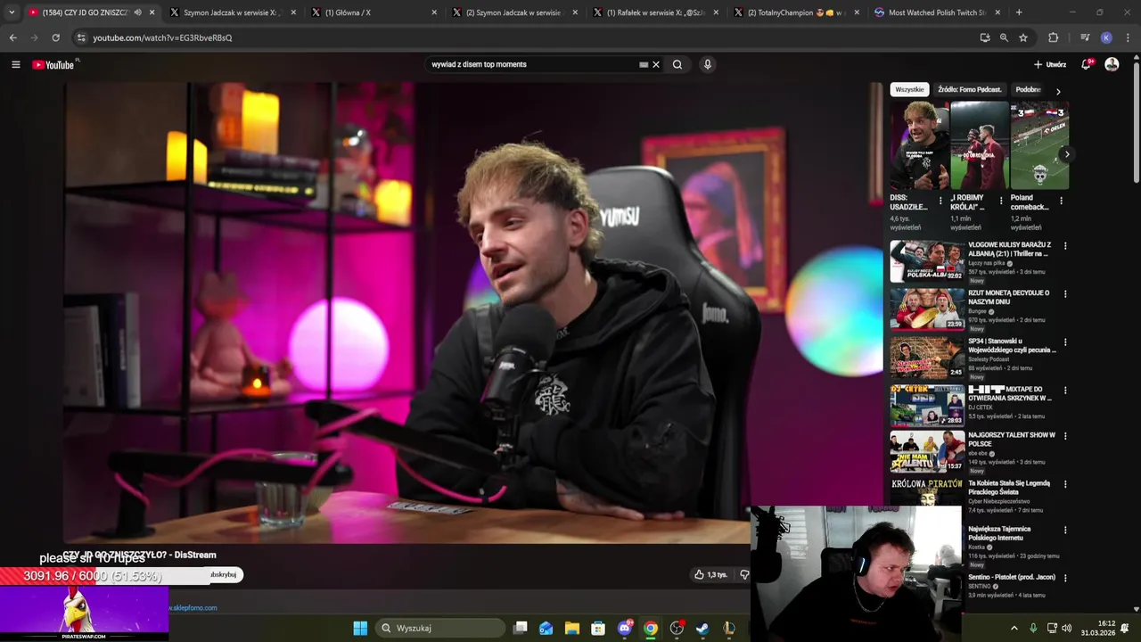Open Chrome three-dot menu
Image resolution: width=1141 pixels, height=642 pixels.
click(1128, 37)
